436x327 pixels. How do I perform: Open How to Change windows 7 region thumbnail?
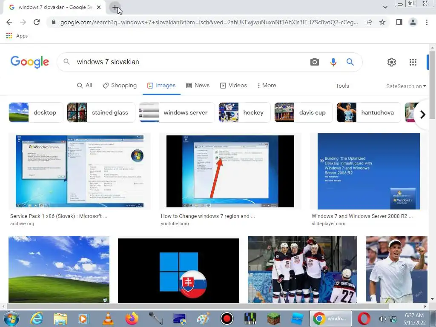pyautogui.click(x=230, y=171)
